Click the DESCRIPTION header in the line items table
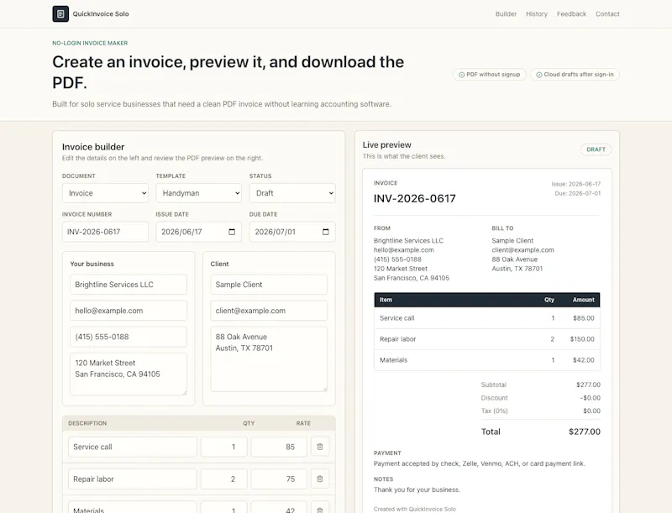The image size is (672, 513). click(x=87, y=423)
